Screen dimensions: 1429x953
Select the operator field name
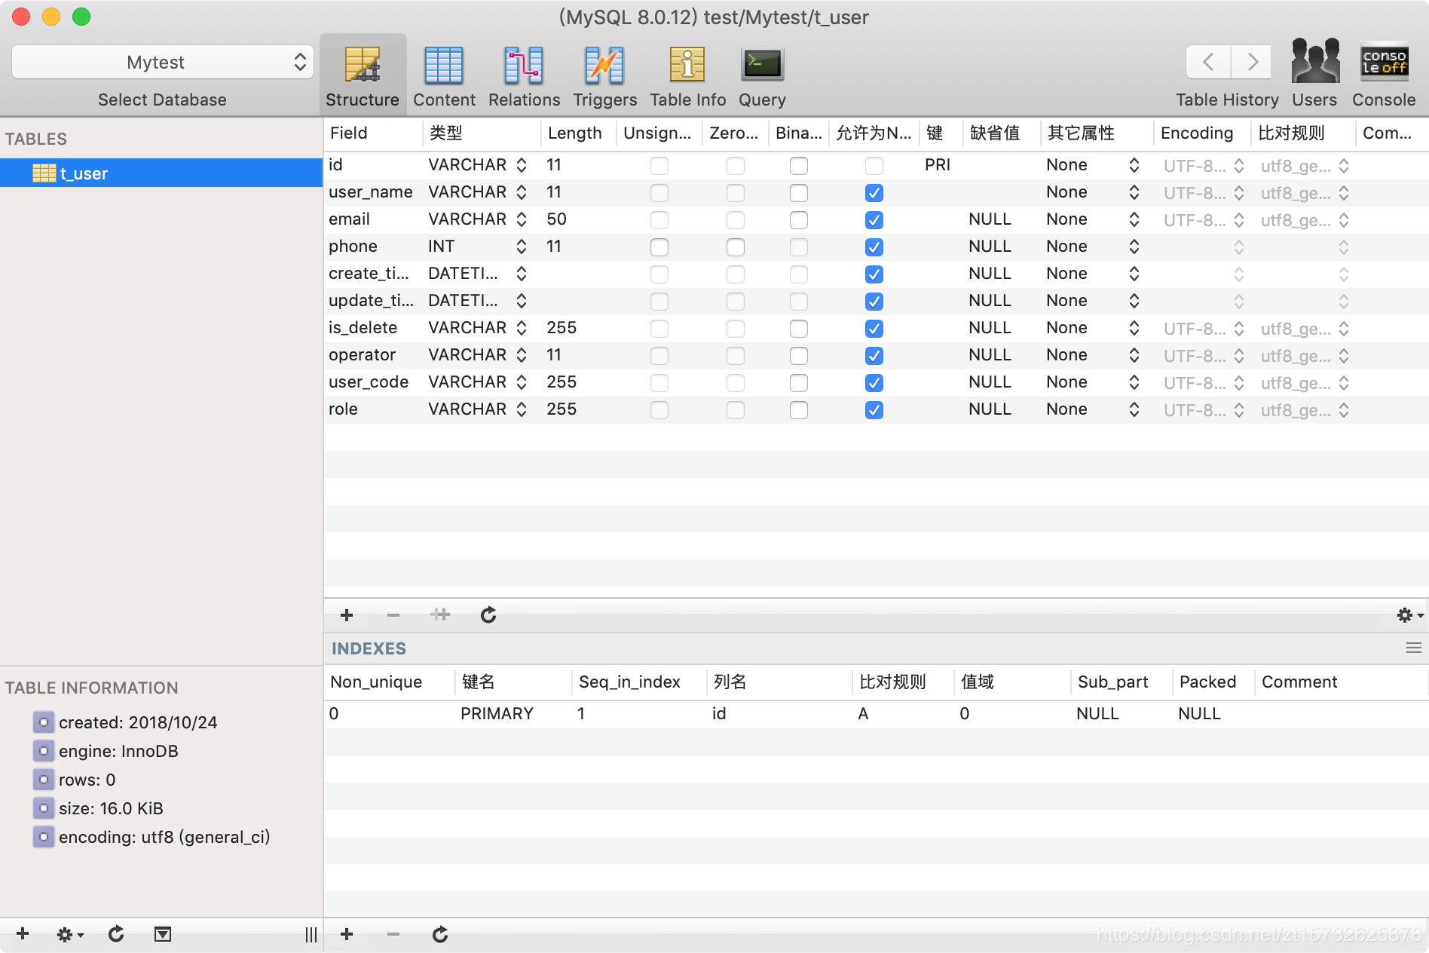pos(362,355)
